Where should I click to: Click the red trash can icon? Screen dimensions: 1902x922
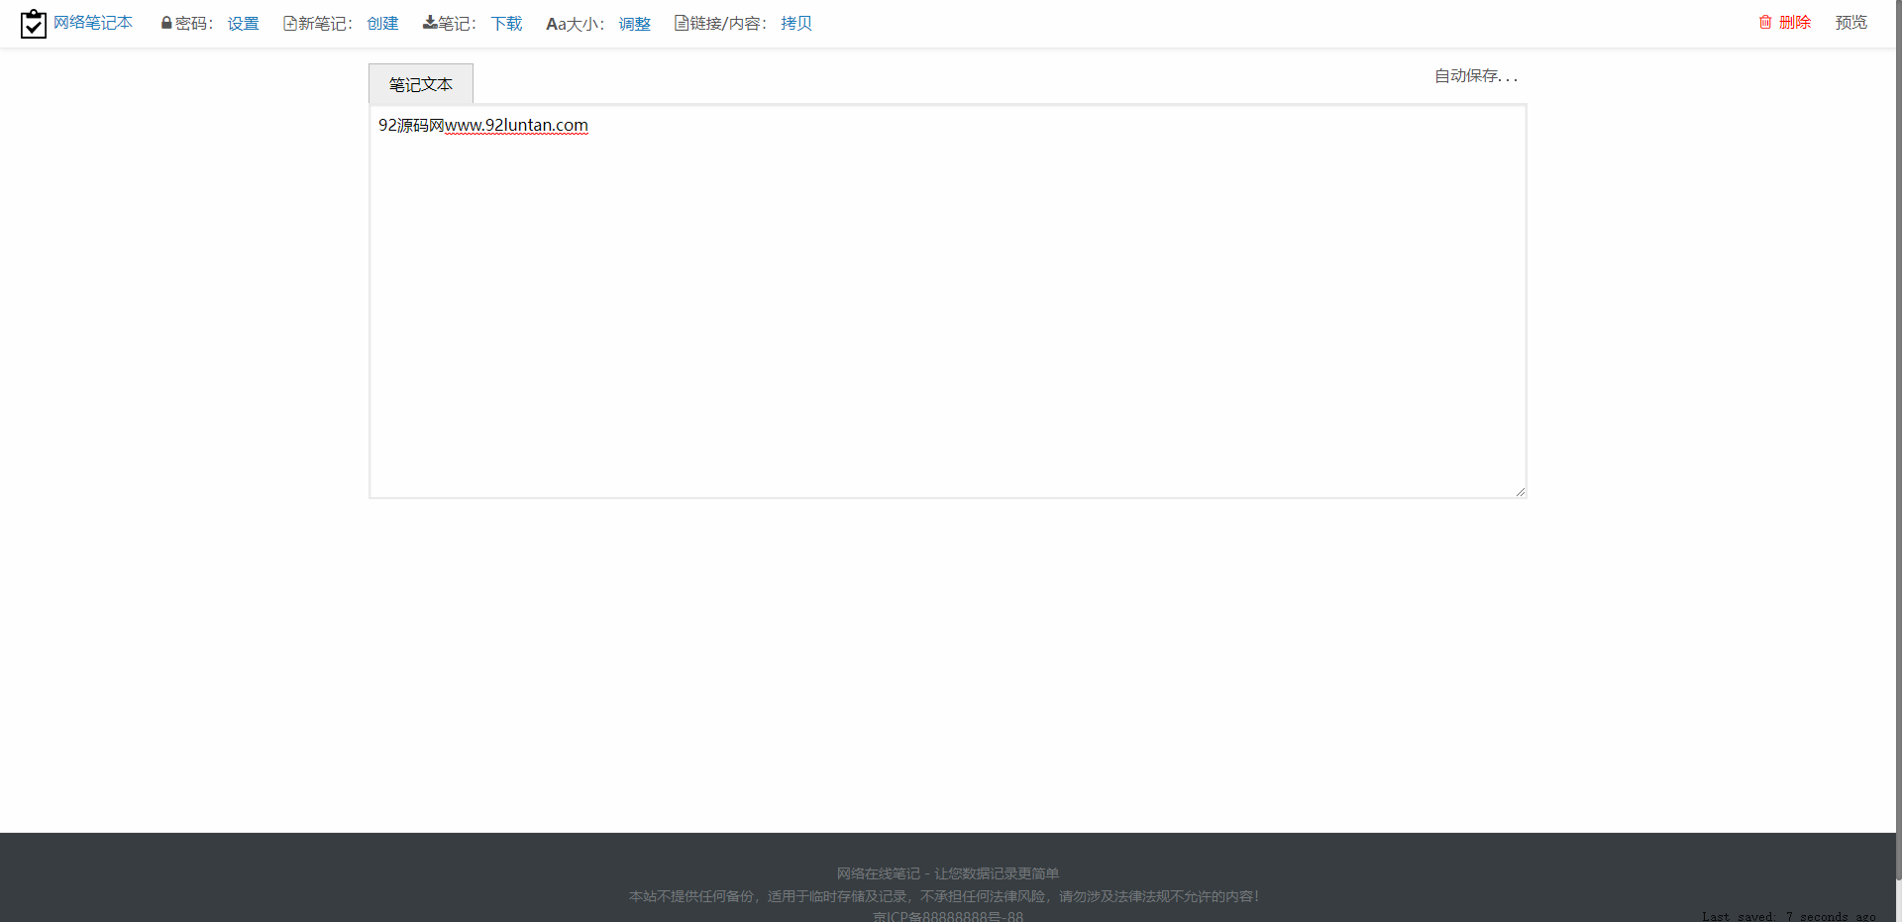tap(1765, 23)
